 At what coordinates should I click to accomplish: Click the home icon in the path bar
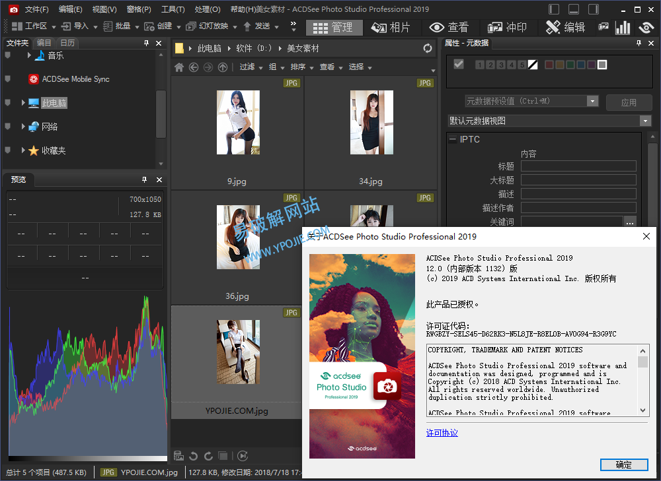(x=179, y=67)
